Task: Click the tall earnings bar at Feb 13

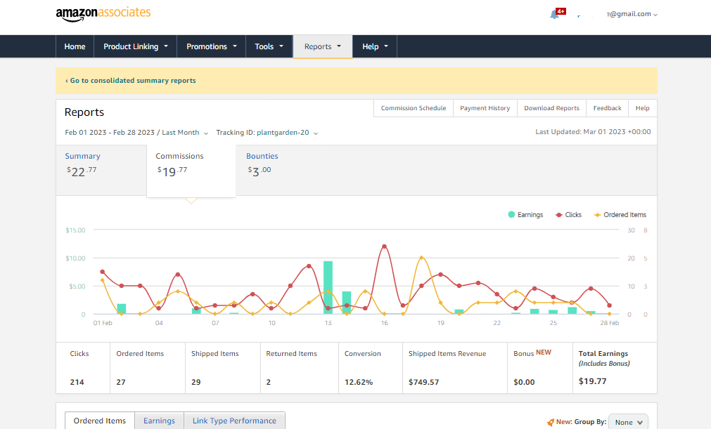Action: (x=328, y=287)
